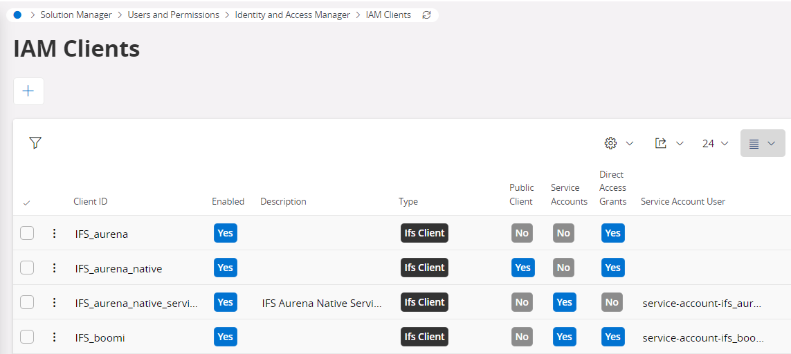Expand the gear settings dropdown

tap(619, 143)
